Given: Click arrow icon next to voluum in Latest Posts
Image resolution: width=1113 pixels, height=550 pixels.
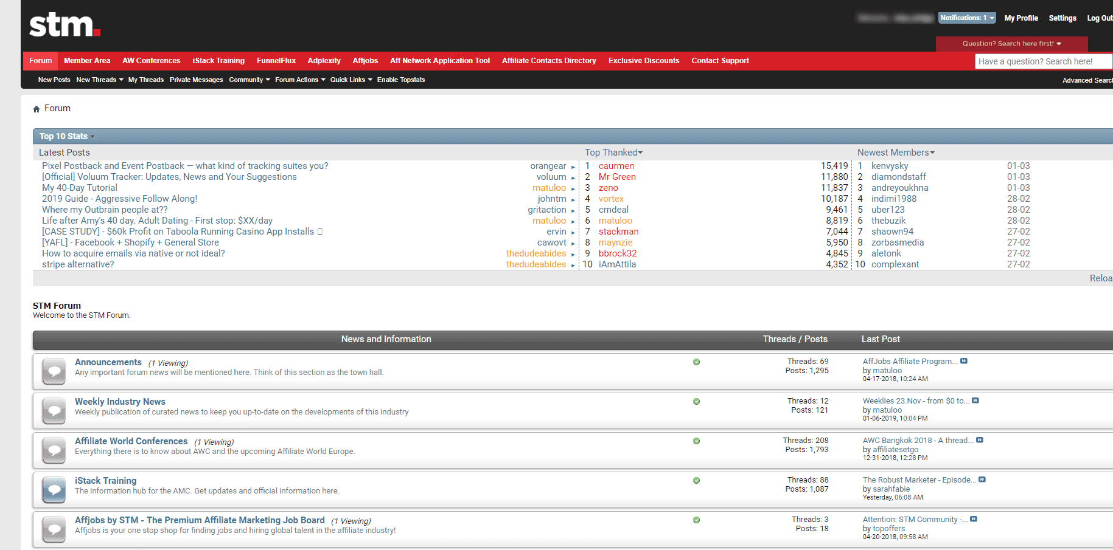Looking at the screenshot, I should (x=573, y=178).
